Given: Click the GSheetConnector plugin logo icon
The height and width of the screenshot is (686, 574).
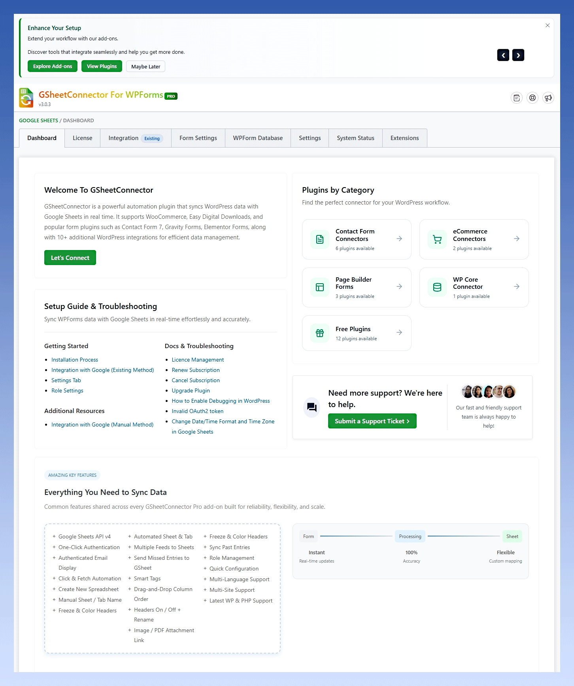Looking at the screenshot, I should coord(26,98).
